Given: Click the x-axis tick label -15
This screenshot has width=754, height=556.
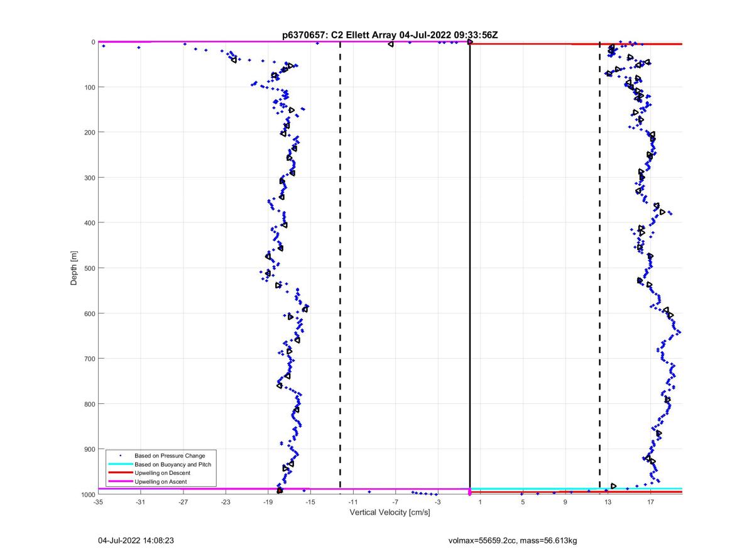Looking at the screenshot, I should click(310, 503).
